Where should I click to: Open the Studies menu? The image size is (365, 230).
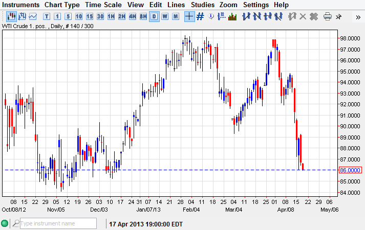(x=203, y=5)
